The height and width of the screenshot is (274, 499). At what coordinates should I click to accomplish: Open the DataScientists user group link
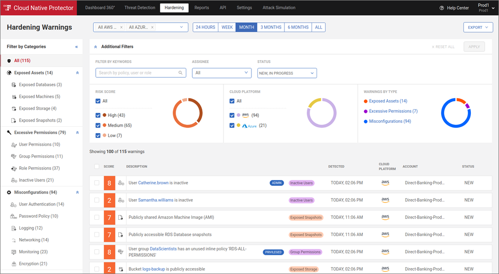click(x=164, y=249)
